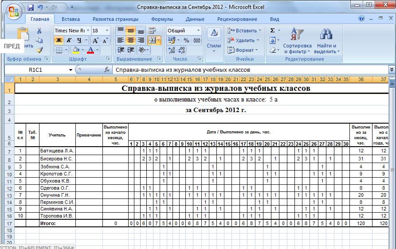
Task: Open the font size dropdown
Action: point(107,31)
